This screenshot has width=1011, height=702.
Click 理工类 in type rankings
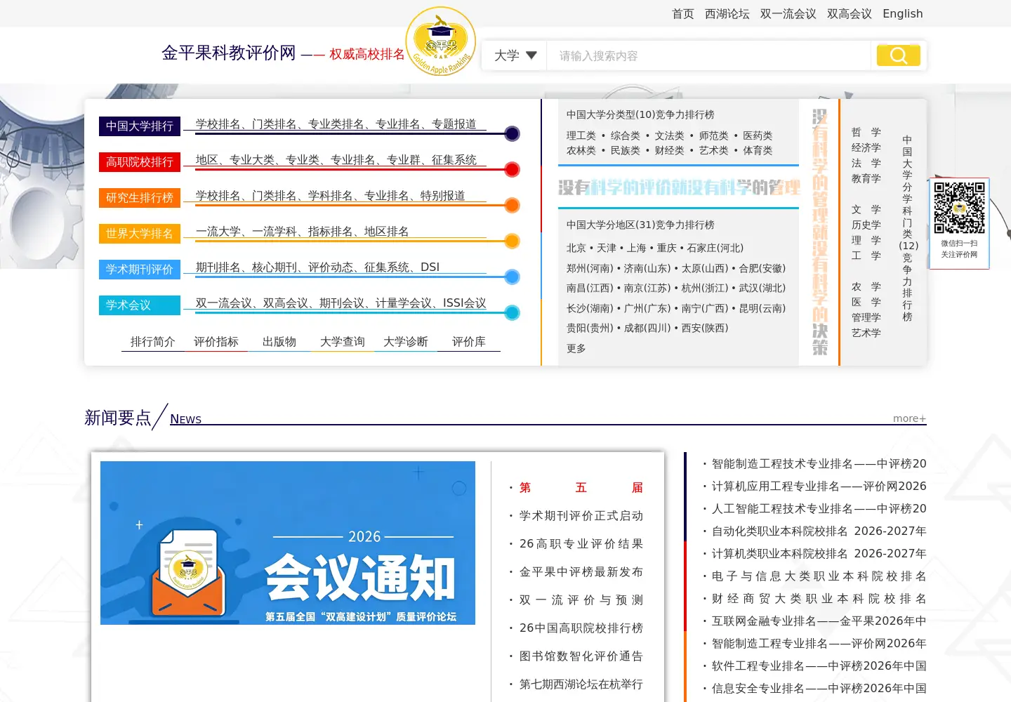[581, 135]
